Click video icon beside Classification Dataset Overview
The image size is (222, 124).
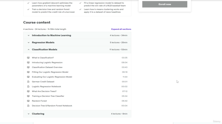tap(28, 67)
